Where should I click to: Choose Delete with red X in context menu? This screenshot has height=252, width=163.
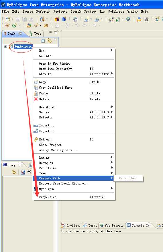(74, 99)
